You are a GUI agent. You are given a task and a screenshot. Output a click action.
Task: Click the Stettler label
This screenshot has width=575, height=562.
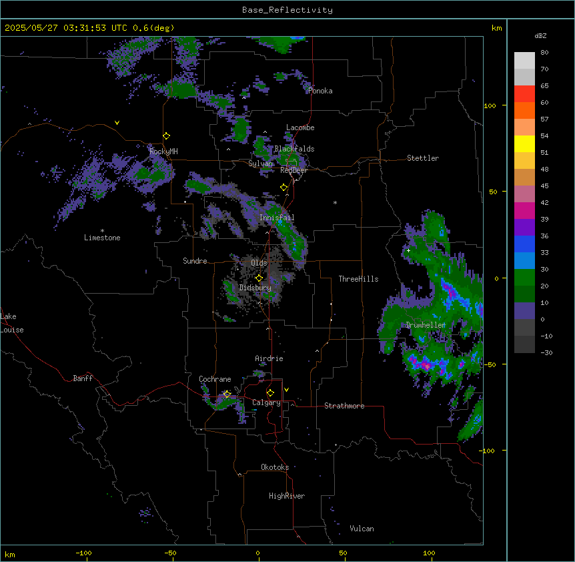tap(423, 158)
